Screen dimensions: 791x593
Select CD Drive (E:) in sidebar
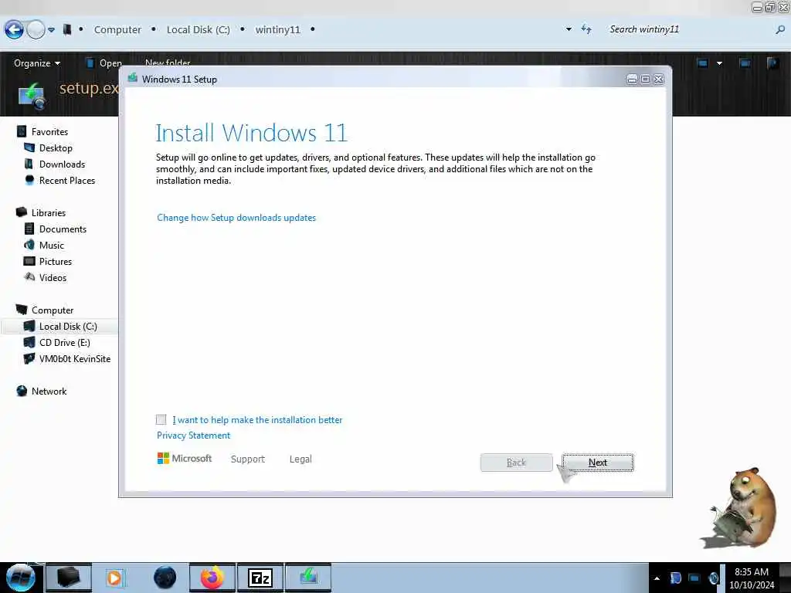[65, 342]
